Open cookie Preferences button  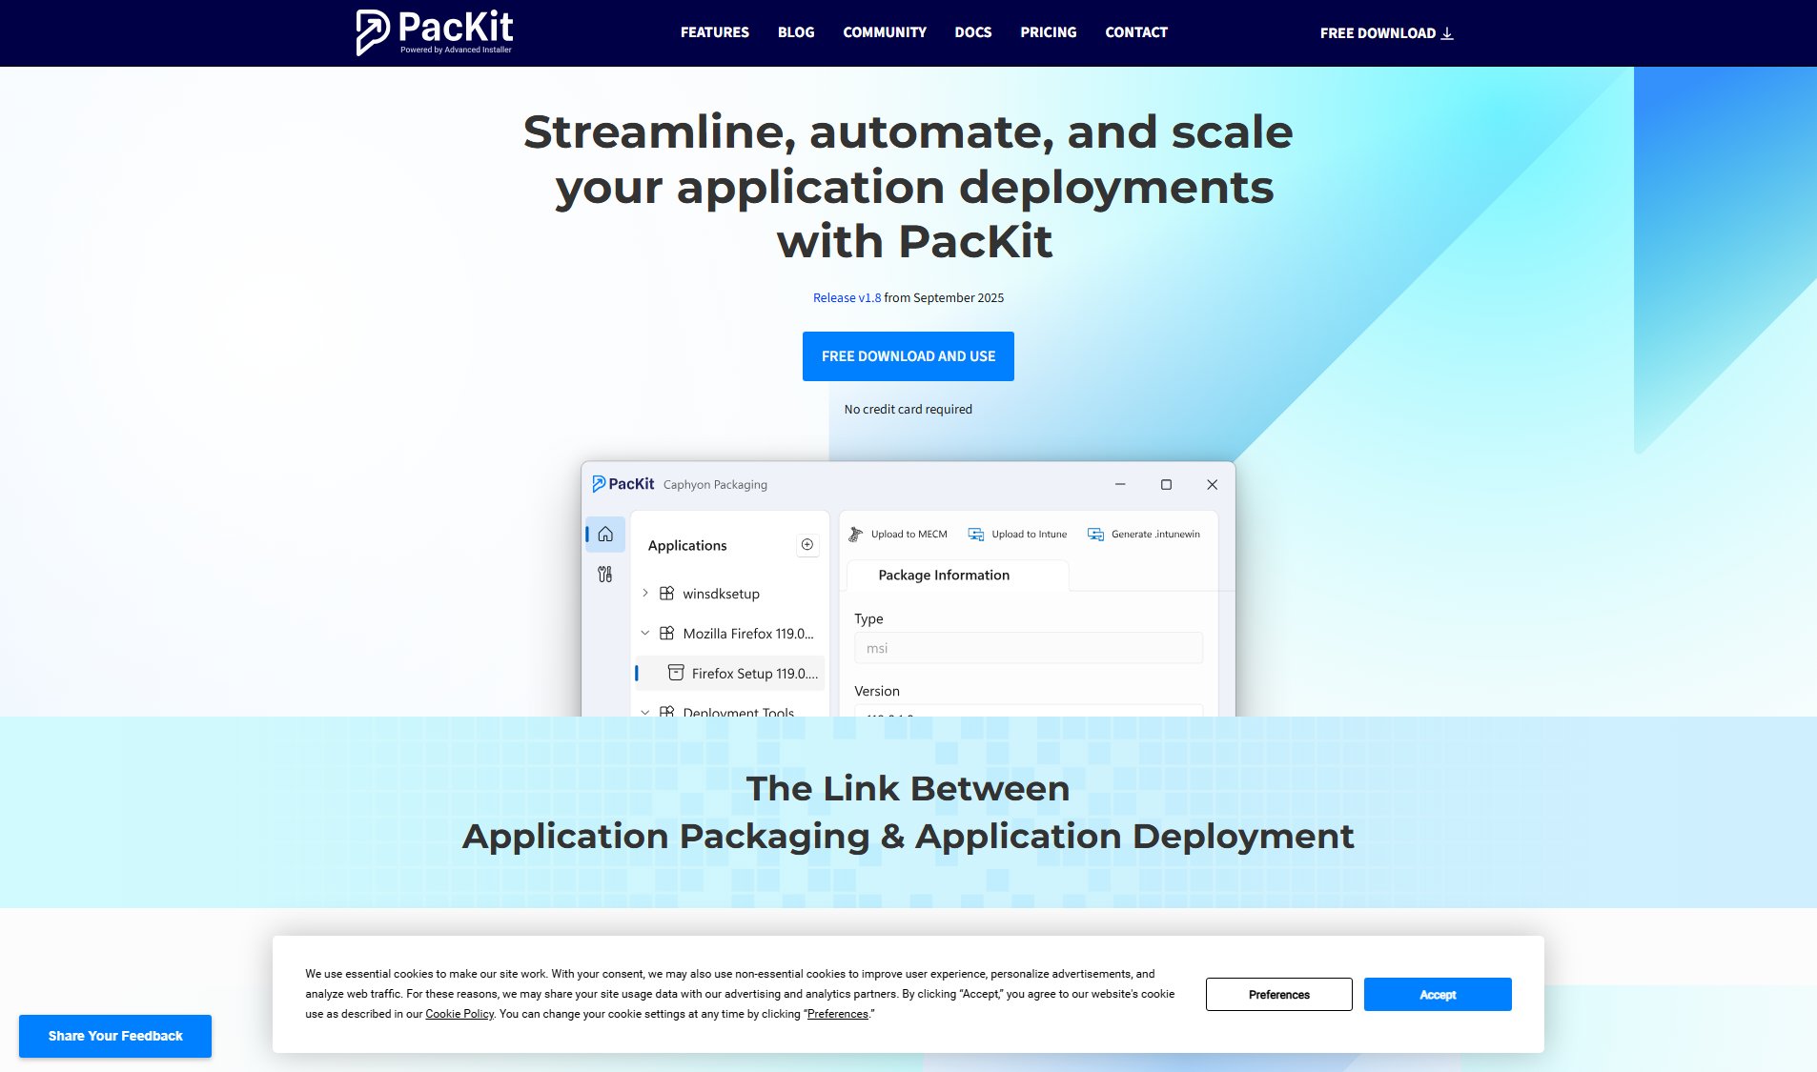pos(1278,995)
